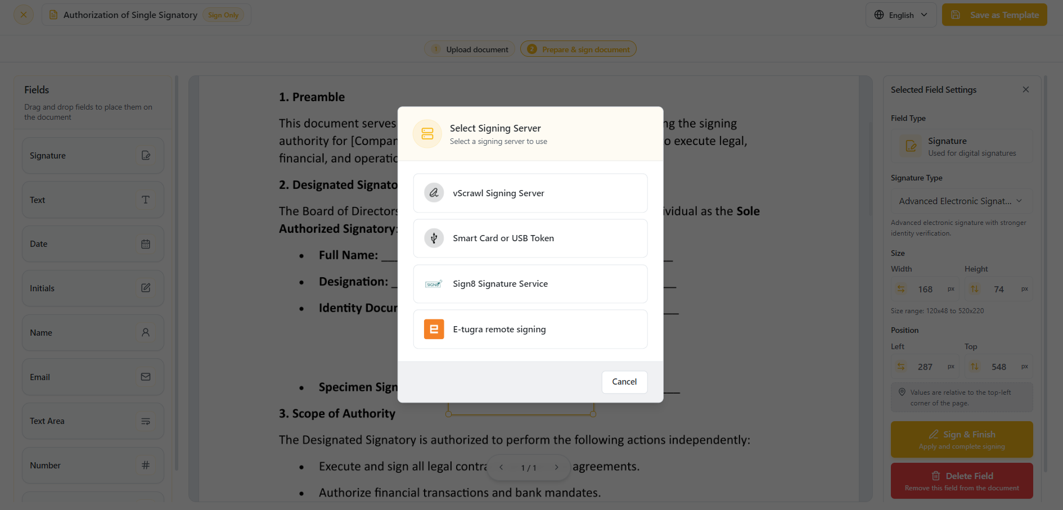Click the Name field person icon
Image resolution: width=1063 pixels, height=510 pixels.
click(146, 332)
